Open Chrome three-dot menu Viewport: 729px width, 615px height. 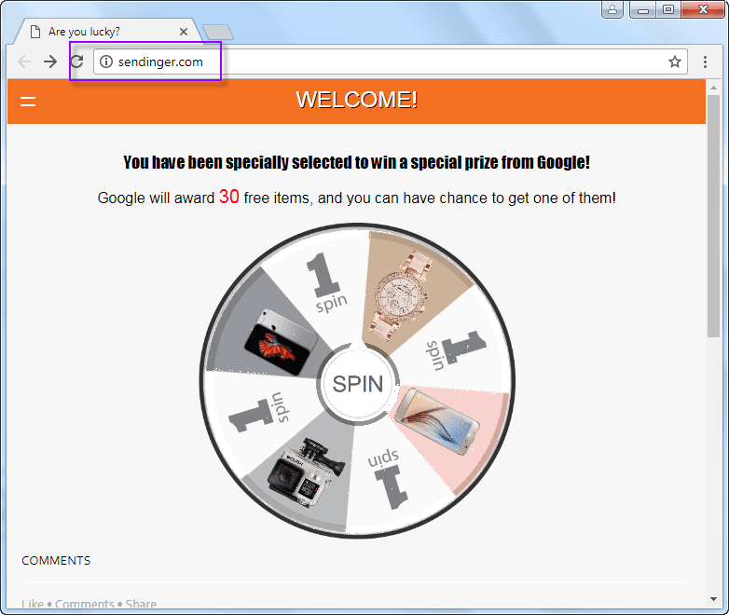click(x=705, y=61)
